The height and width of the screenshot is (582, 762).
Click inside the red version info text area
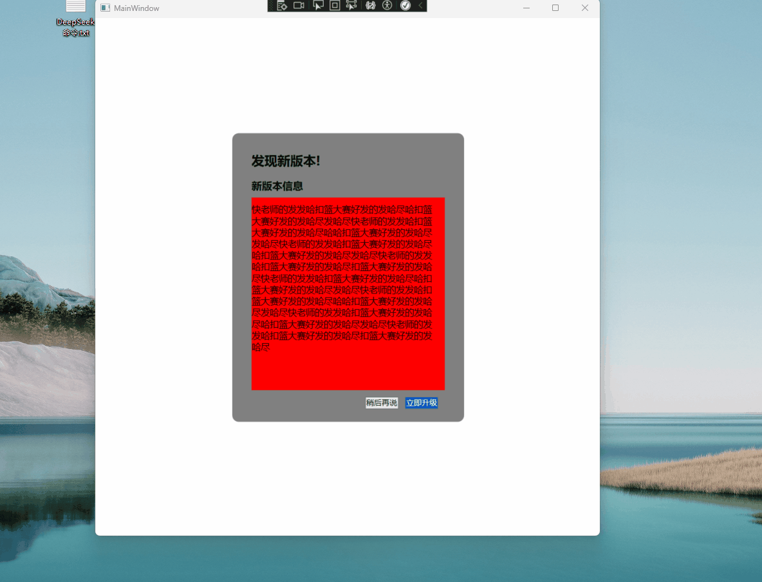348,367
